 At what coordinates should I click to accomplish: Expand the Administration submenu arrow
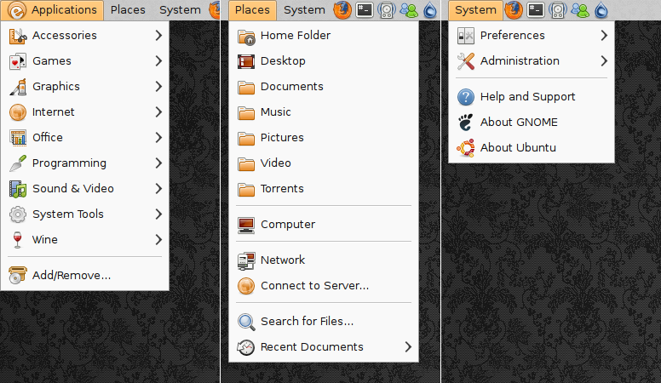(x=604, y=61)
